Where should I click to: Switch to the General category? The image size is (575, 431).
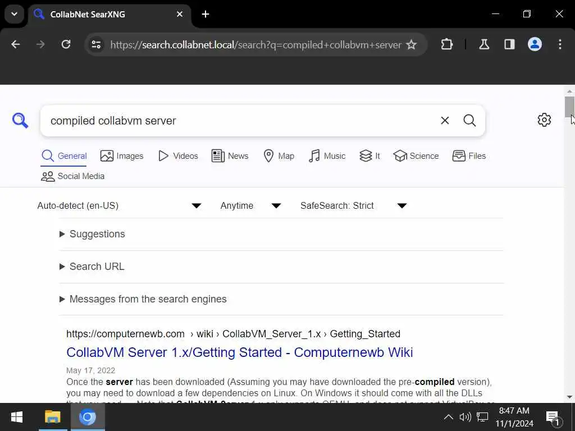(64, 156)
